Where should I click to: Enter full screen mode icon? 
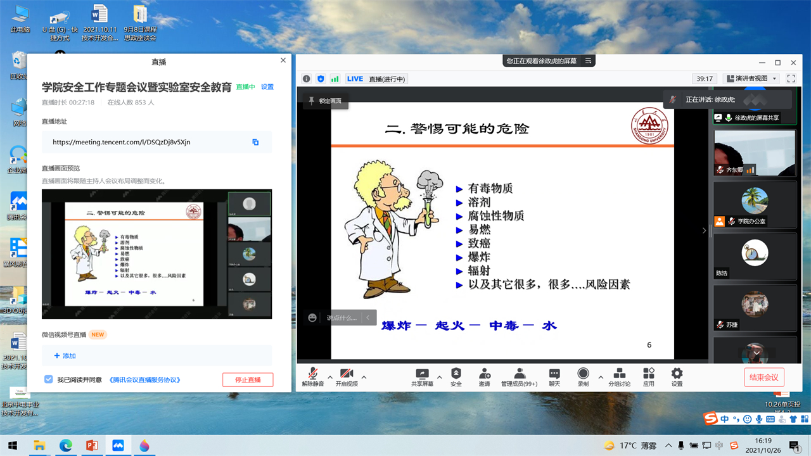pyautogui.click(x=791, y=79)
